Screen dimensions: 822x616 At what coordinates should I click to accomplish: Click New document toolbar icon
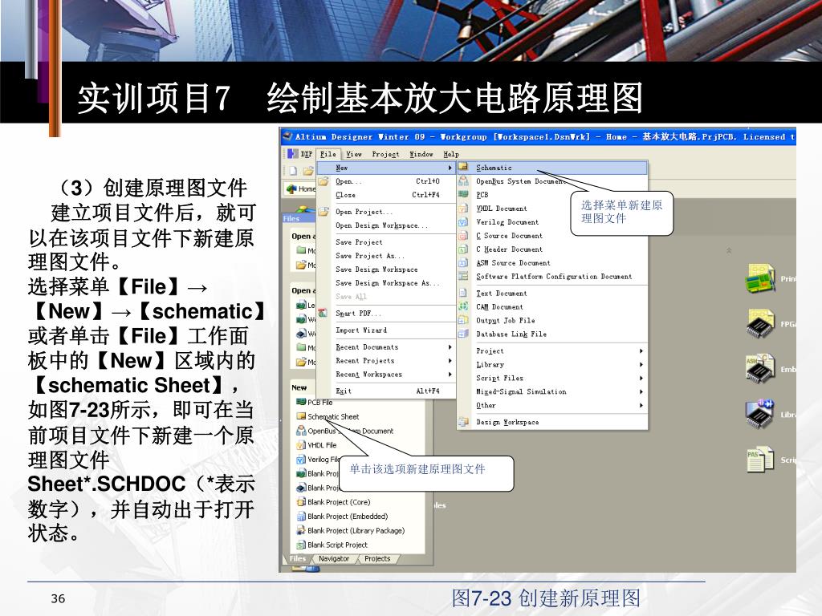[x=294, y=170]
